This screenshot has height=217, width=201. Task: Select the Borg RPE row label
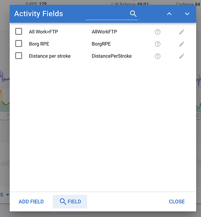pos(39,44)
